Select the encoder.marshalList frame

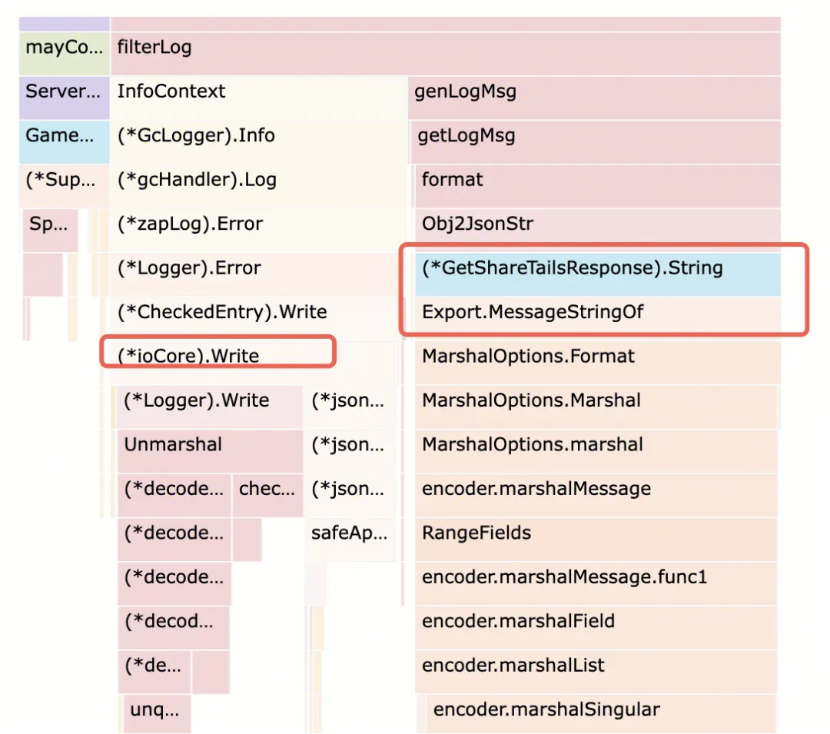[598, 666]
